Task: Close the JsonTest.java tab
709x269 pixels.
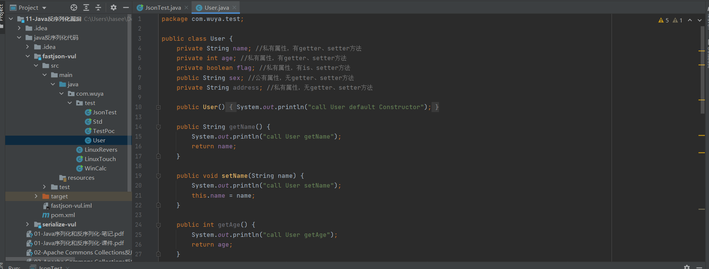Action: tap(186, 7)
